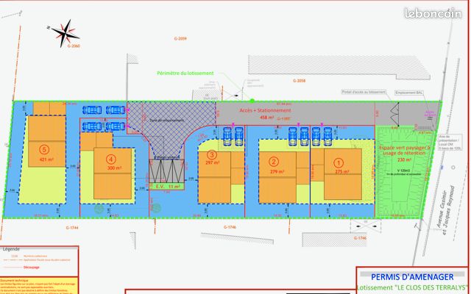Click the 'Avenue Casimir et Jacques Raynaud' street name
Image resolution: width=471 pixels, height=294 pixels.
coord(446,209)
